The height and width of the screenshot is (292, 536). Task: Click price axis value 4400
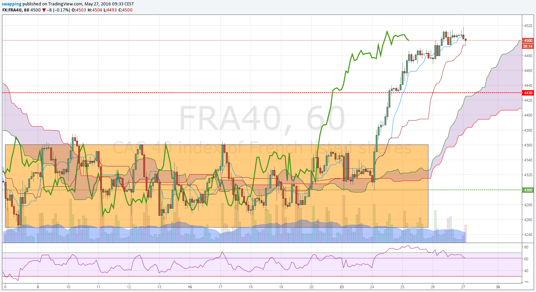pos(528,115)
